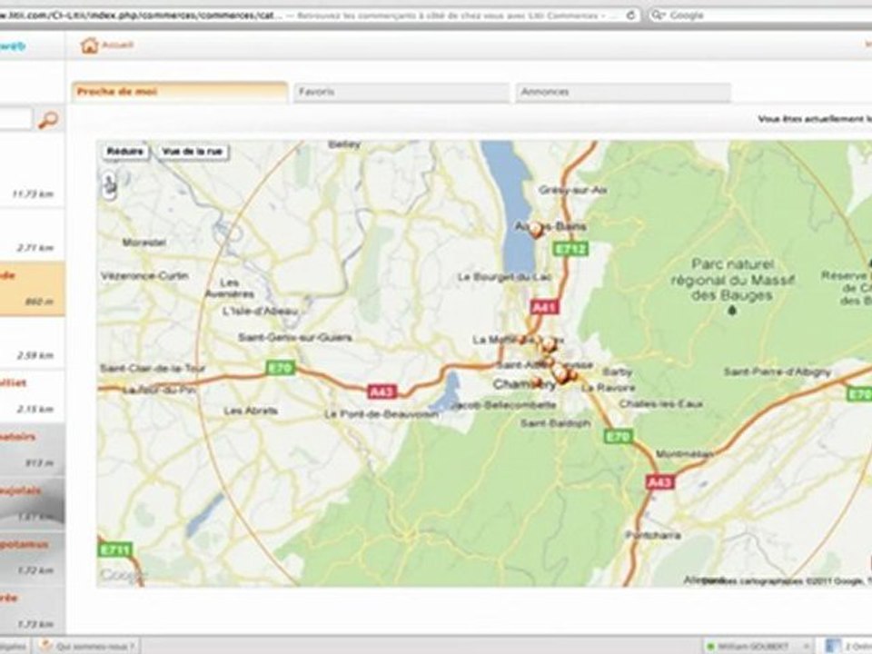
Task: Switch to the Annonces tab
Action: click(x=623, y=92)
